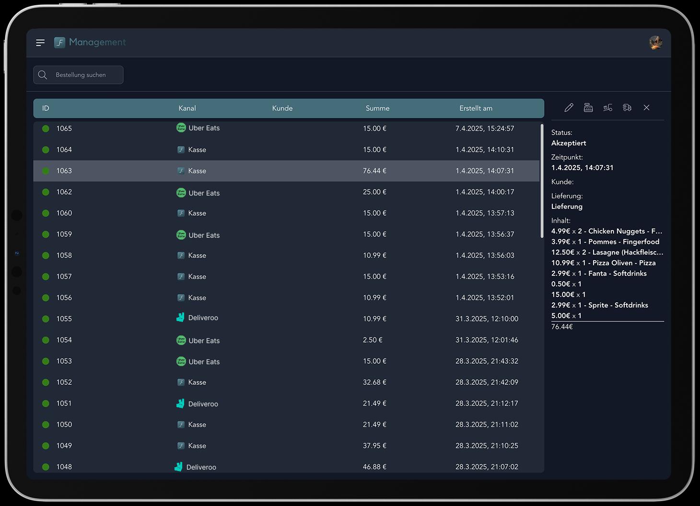700x506 pixels.
Task: Click the Akzeptiert status value
Action: 569,143
